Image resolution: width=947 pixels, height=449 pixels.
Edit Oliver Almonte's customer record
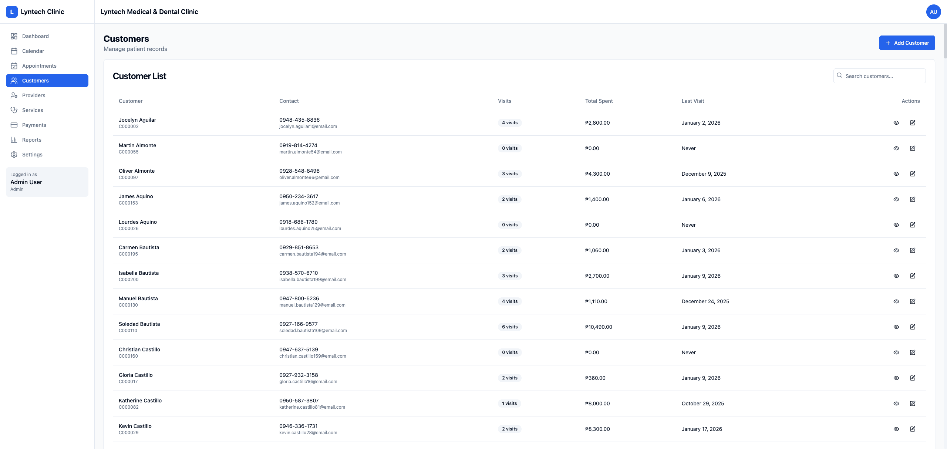(x=913, y=174)
